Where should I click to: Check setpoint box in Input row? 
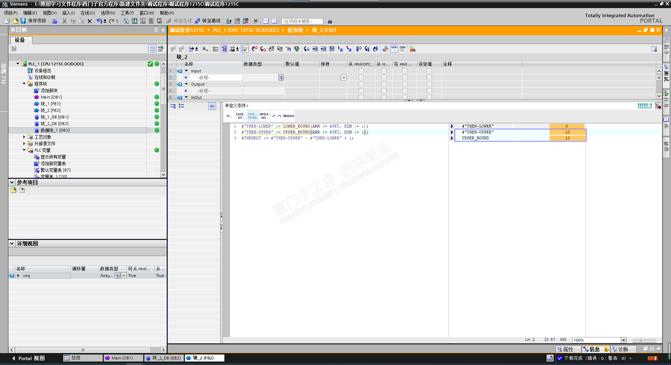pyautogui.click(x=429, y=71)
